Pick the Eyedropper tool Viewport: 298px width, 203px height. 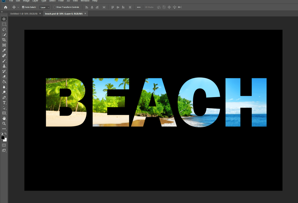point(4,50)
